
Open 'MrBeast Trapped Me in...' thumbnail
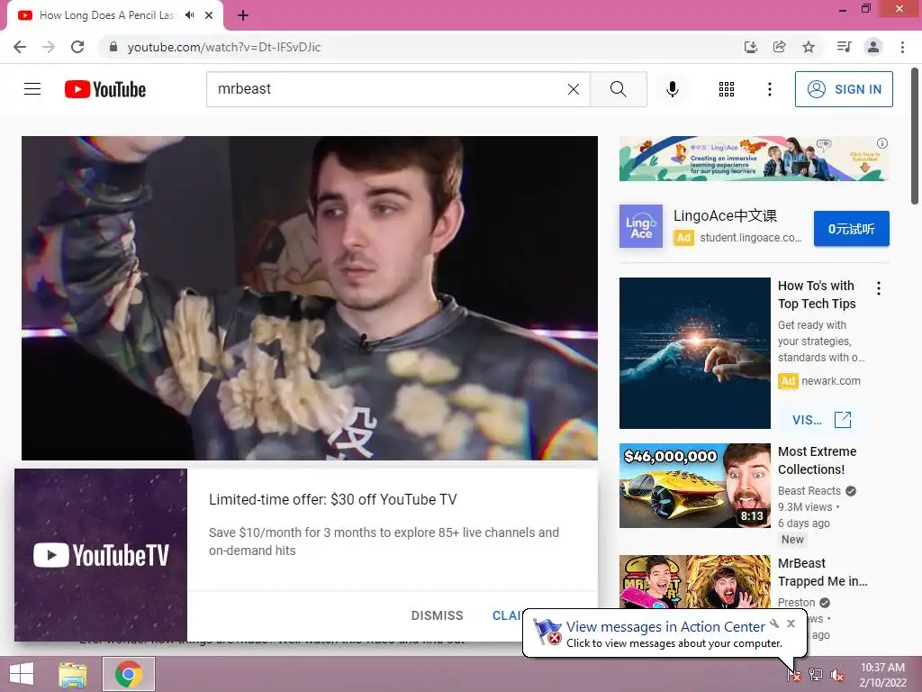(694, 581)
